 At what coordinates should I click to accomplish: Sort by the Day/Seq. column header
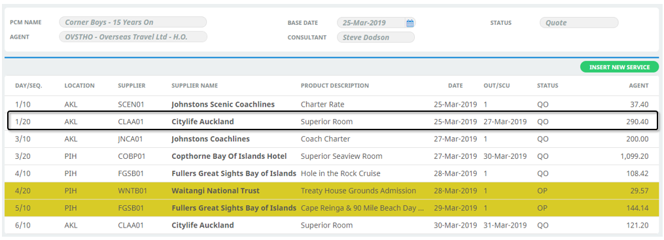(x=29, y=86)
